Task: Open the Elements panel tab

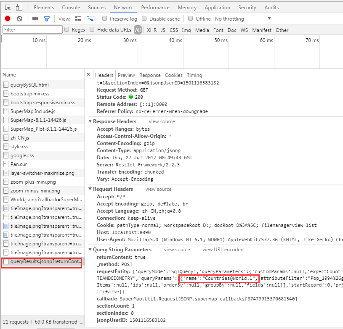Action: click(x=44, y=8)
